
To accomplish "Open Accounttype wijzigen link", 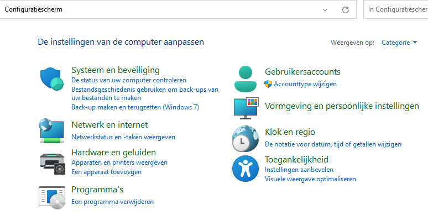I will click(305, 84).
